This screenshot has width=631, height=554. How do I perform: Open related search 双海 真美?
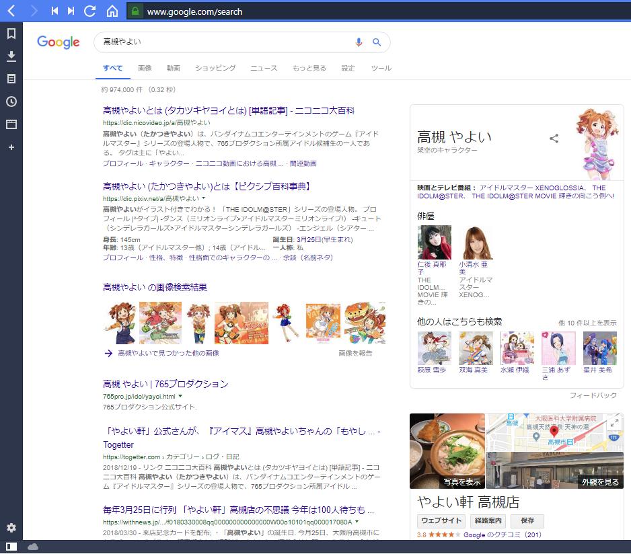(x=476, y=353)
